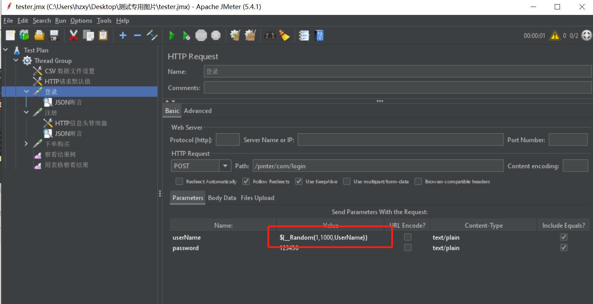Viewport: 593px width, 304px height.
Task: Click the remote engines globe icon
Action: point(586,35)
